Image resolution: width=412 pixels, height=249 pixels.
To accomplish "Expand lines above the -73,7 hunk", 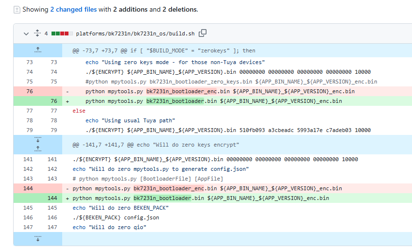I will (x=38, y=50).
